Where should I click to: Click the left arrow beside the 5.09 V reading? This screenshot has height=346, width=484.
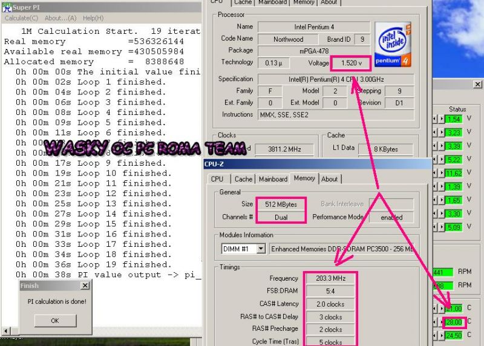pos(436,227)
